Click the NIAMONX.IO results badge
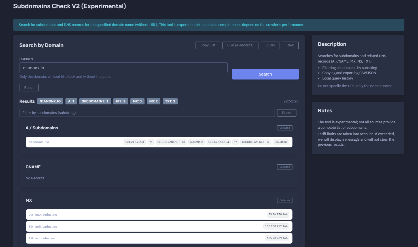The height and width of the screenshot is (247, 418). pyautogui.click(x=50, y=101)
